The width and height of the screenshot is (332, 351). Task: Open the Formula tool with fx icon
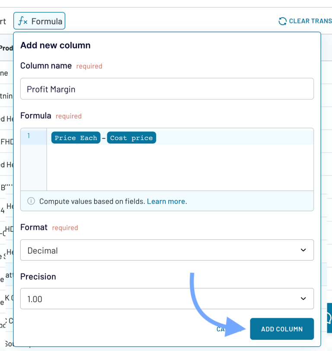point(39,20)
